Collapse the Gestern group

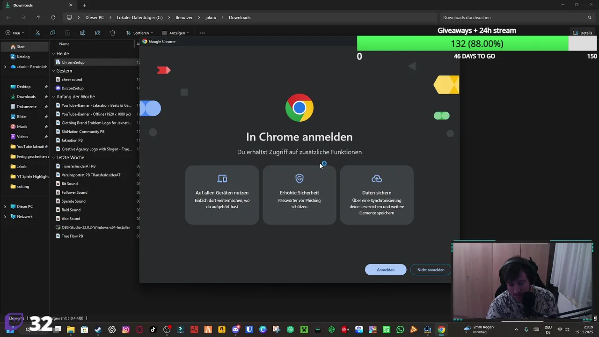[x=53, y=71]
